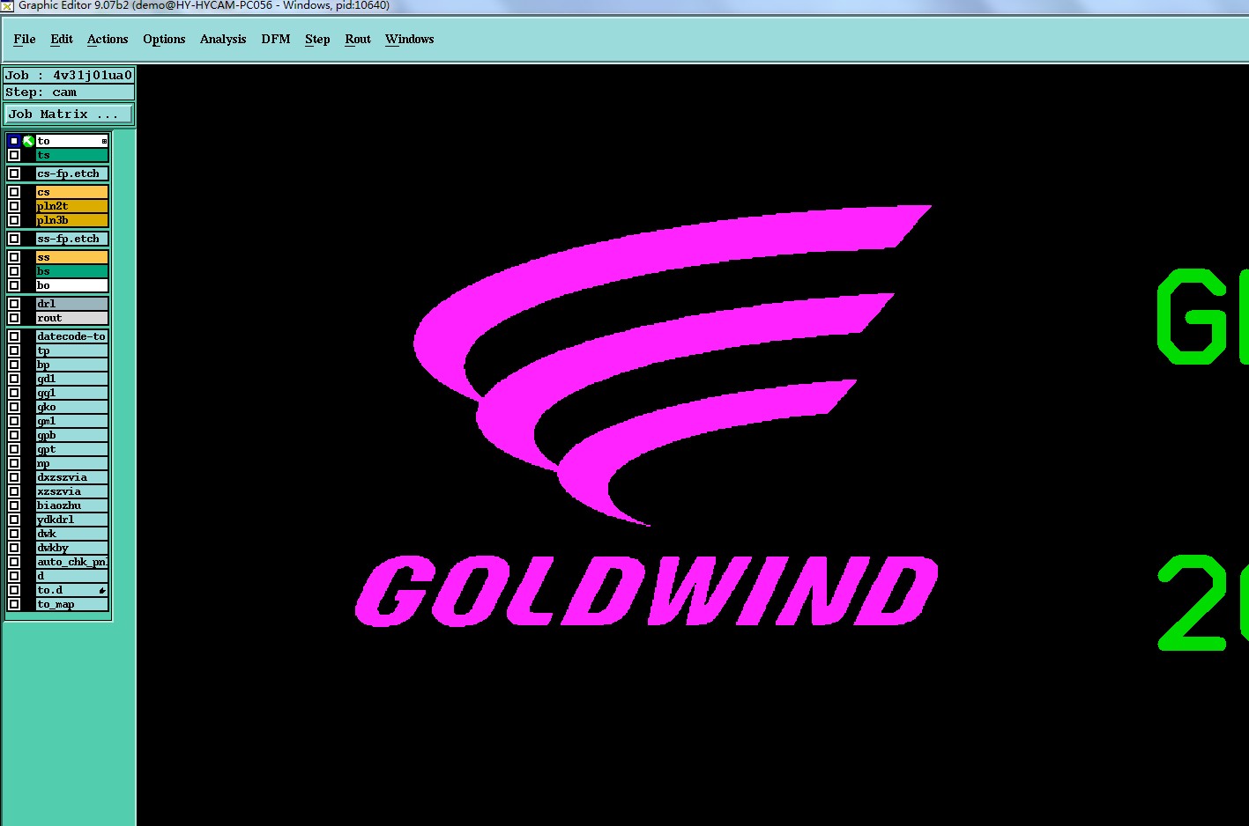Open the Analysis menu
The image size is (1249, 826).
point(223,39)
